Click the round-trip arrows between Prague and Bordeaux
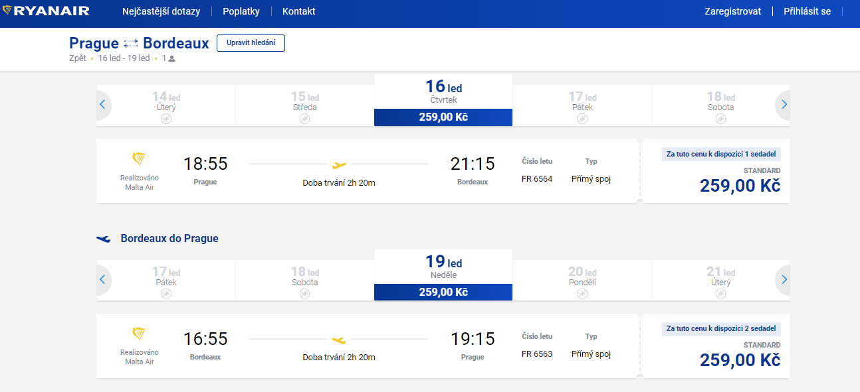Image resolution: width=860 pixels, height=392 pixels. coord(131,44)
